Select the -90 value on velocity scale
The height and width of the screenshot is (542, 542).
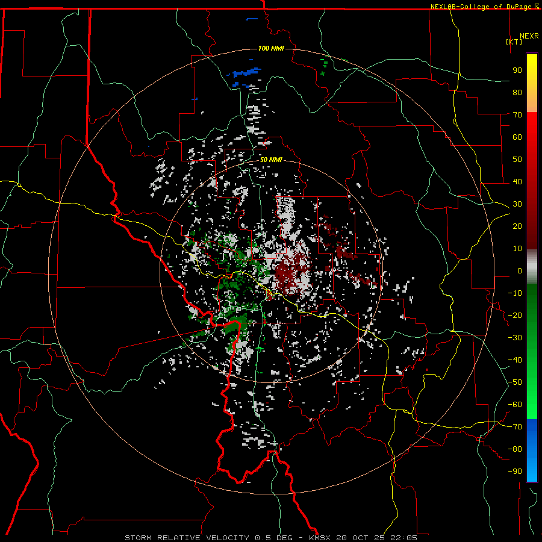(515, 472)
